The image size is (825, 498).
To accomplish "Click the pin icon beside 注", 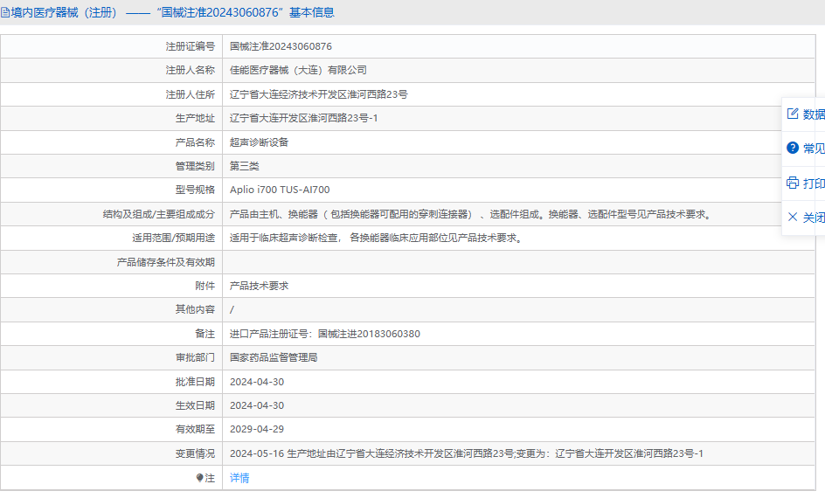I will tap(199, 478).
